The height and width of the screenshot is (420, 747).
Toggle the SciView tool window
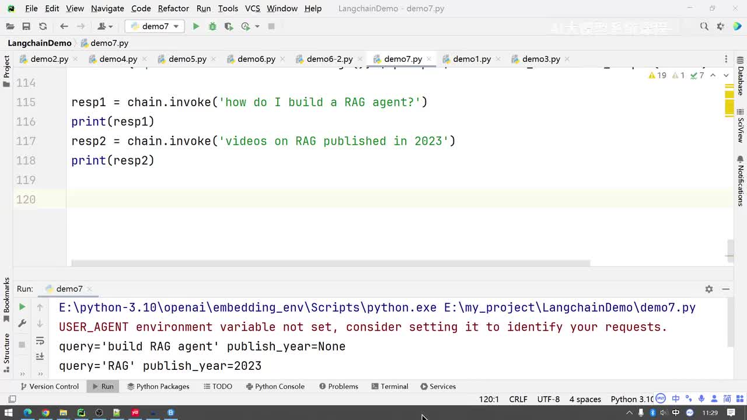click(740, 125)
